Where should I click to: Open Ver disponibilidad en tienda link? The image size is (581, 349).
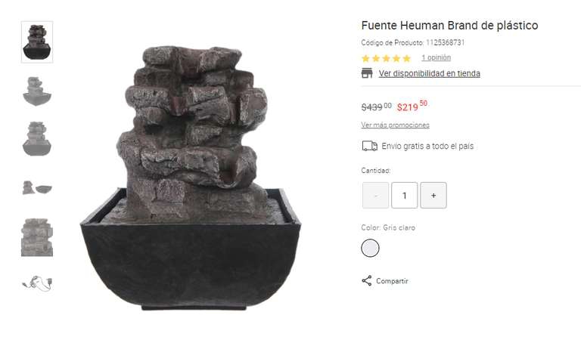(430, 73)
